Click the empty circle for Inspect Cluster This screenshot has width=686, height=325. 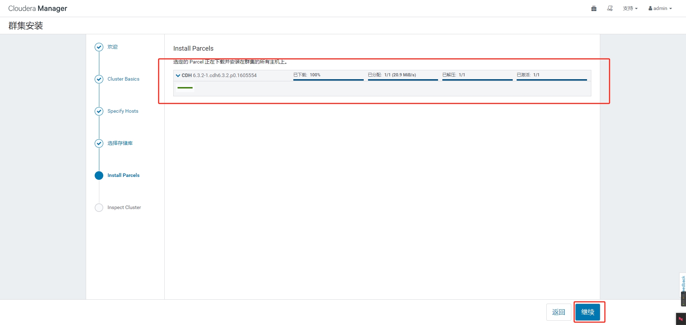point(99,208)
